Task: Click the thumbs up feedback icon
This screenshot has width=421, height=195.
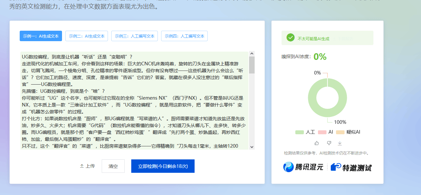Action: pyautogui.click(x=316, y=143)
